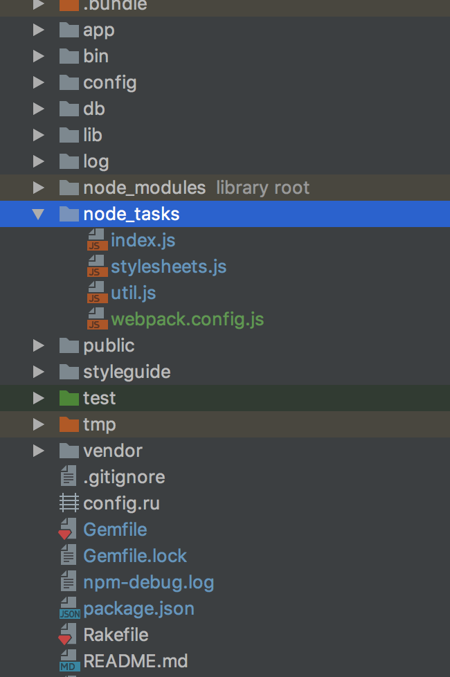The height and width of the screenshot is (677, 450).
Task: Click the Ruby gem icon beside Gemfile
Action: [68, 530]
